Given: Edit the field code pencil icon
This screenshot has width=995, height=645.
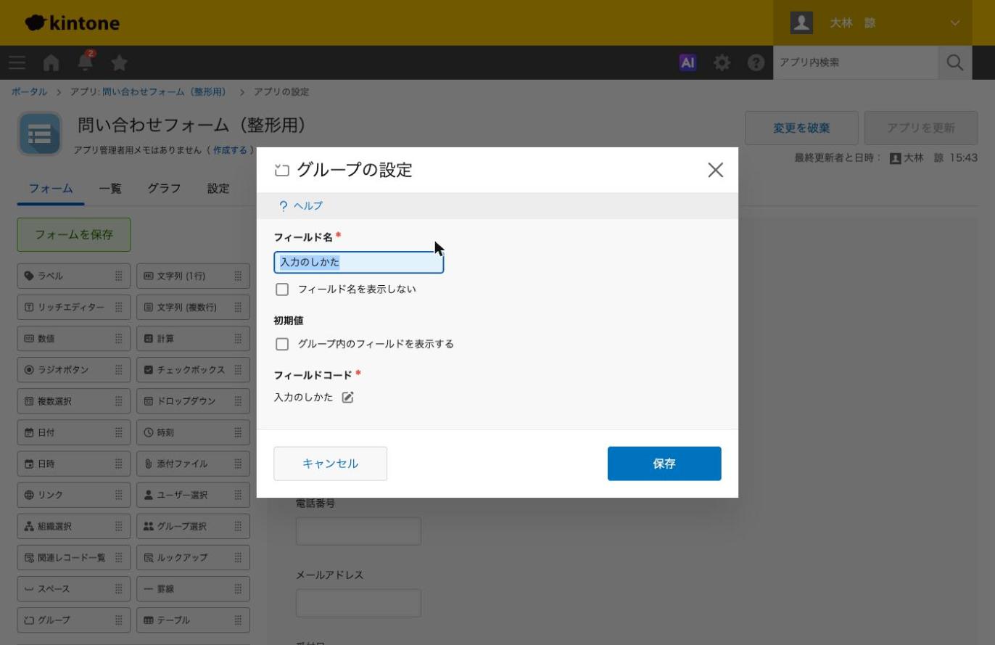Looking at the screenshot, I should coord(348,397).
